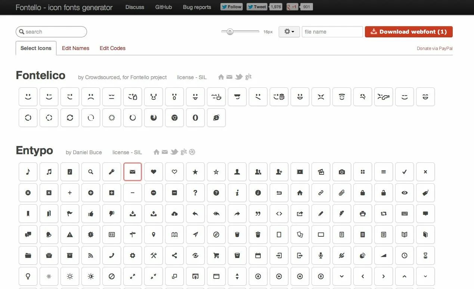Select the magnifier search icon tile
Image resolution: width=474 pixels, height=289 pixels.
click(91, 172)
